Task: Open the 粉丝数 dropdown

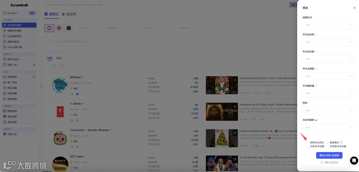Action: (x=158, y=28)
